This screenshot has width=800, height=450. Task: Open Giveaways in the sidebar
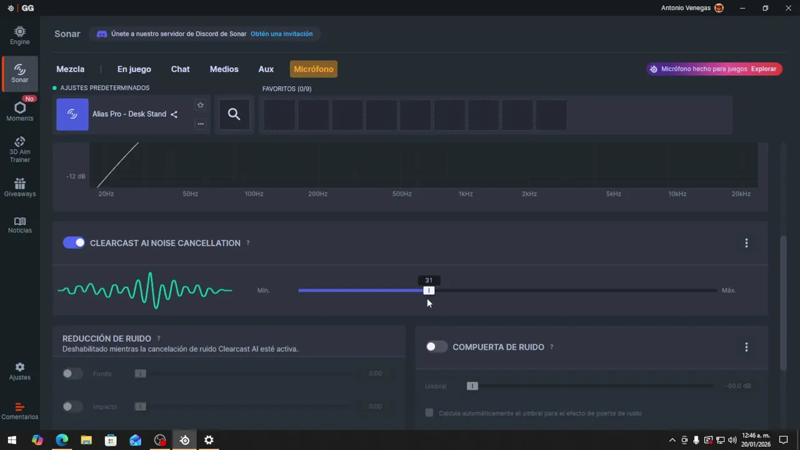pos(19,187)
